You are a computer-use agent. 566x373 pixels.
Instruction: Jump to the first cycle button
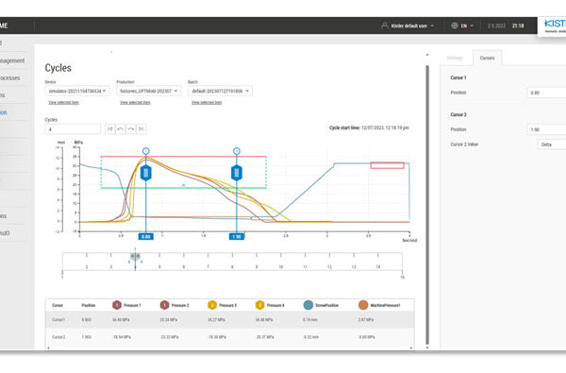click(110, 129)
